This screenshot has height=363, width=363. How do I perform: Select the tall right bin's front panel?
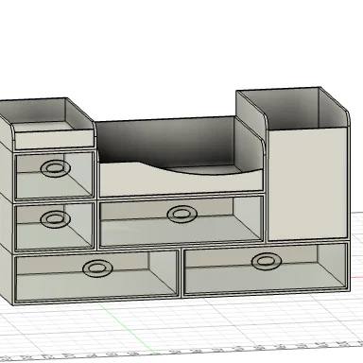307,184
